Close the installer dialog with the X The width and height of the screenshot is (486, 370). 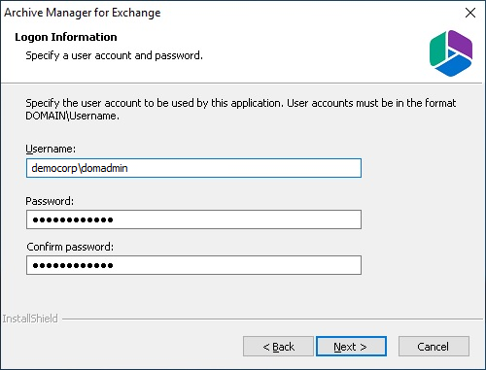[470, 13]
